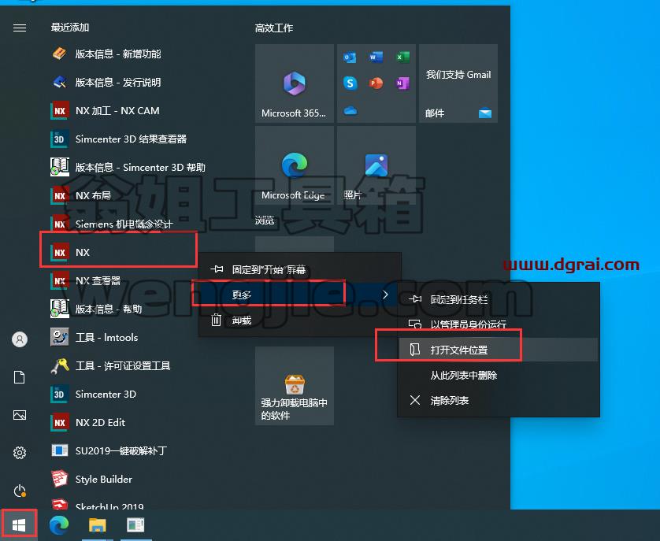Open the NX app entry
This screenshot has width=660, height=541.
click(119, 252)
